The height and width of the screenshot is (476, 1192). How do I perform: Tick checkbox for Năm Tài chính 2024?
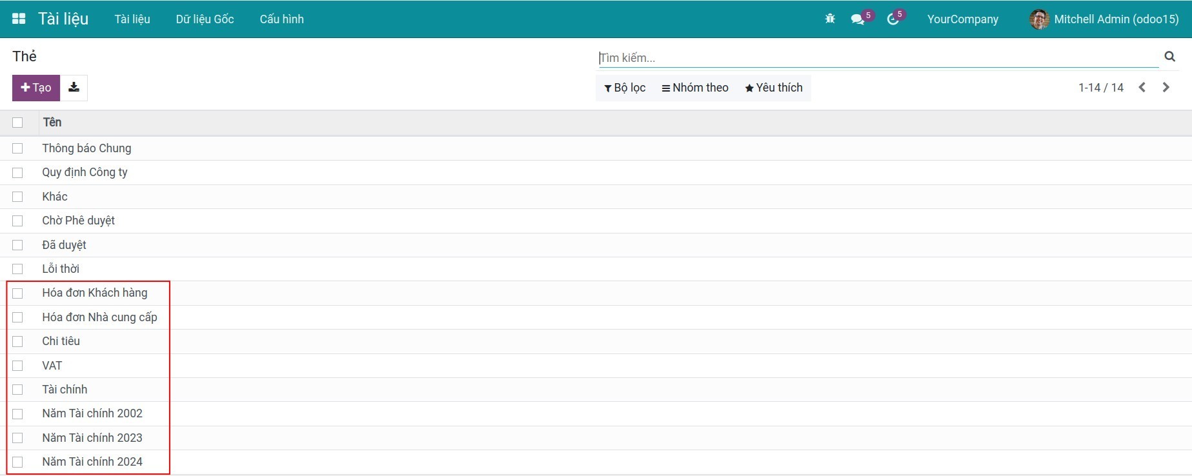point(17,462)
